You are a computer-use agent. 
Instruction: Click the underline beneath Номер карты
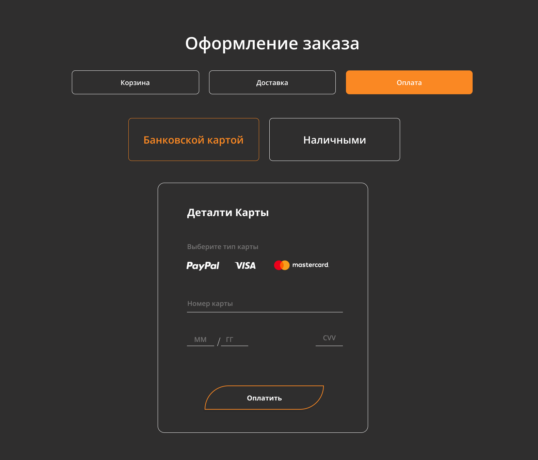pyautogui.click(x=265, y=312)
